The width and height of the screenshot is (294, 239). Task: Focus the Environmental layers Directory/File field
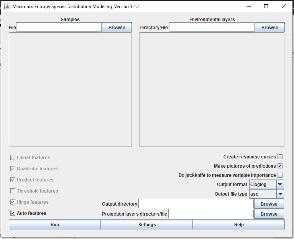(x=212, y=27)
